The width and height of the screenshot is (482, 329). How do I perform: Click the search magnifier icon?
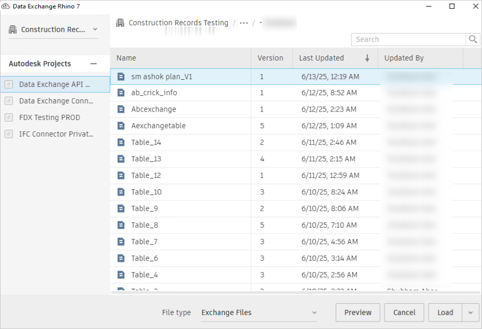[473, 39]
